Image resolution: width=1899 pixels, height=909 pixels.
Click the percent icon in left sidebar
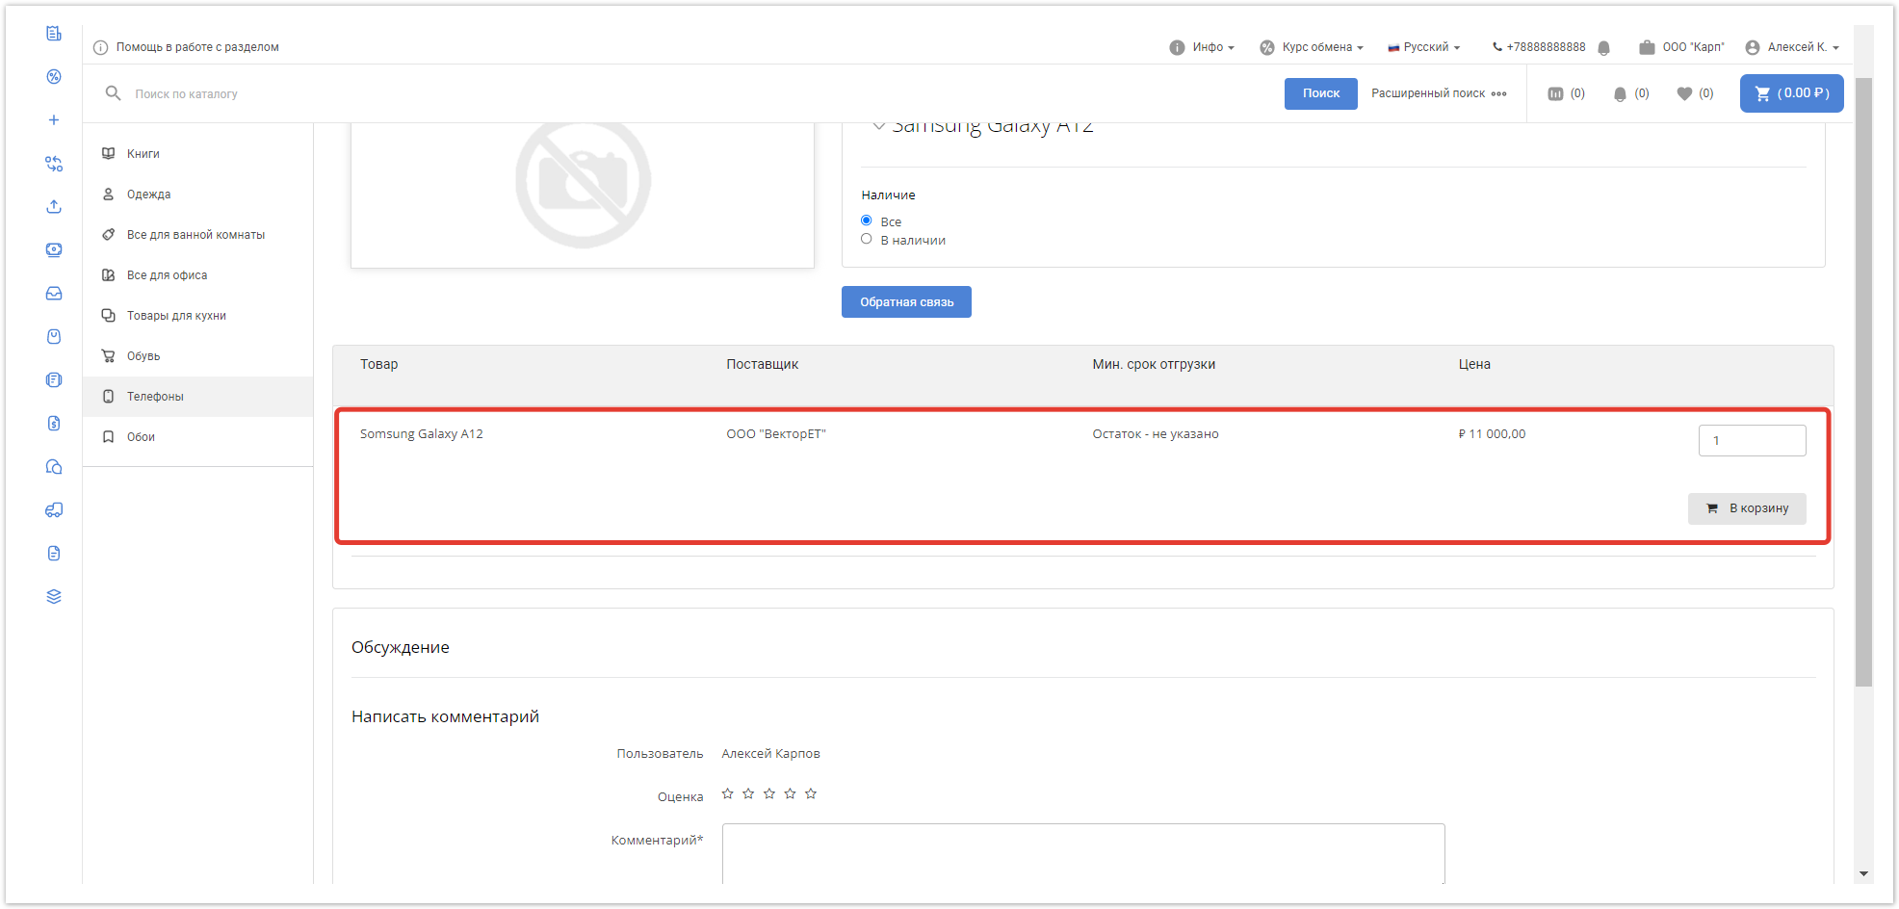[x=54, y=77]
